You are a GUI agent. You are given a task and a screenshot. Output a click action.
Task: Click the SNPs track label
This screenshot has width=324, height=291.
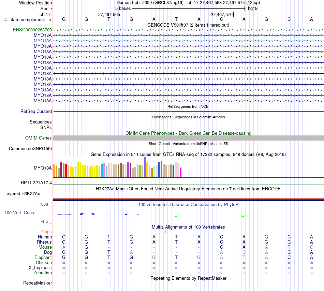(46, 127)
